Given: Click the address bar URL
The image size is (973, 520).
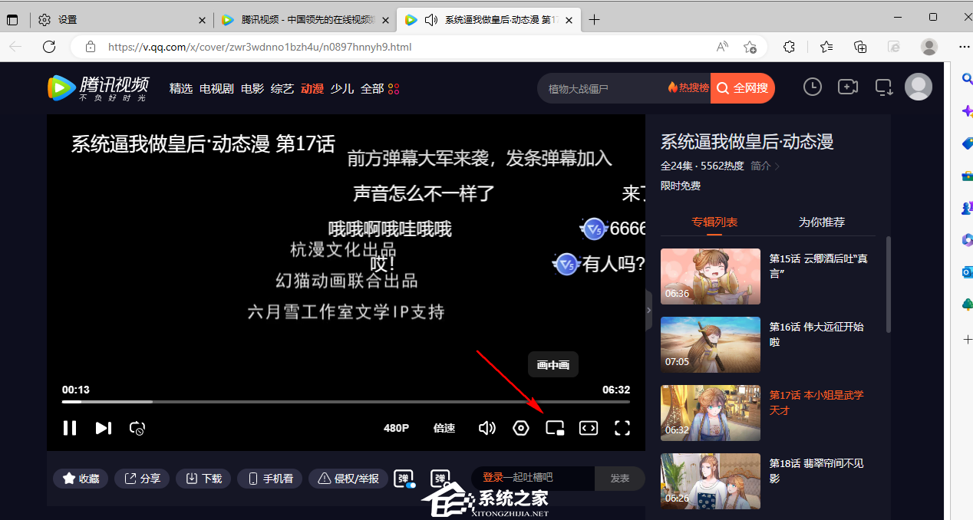Looking at the screenshot, I should pos(259,47).
